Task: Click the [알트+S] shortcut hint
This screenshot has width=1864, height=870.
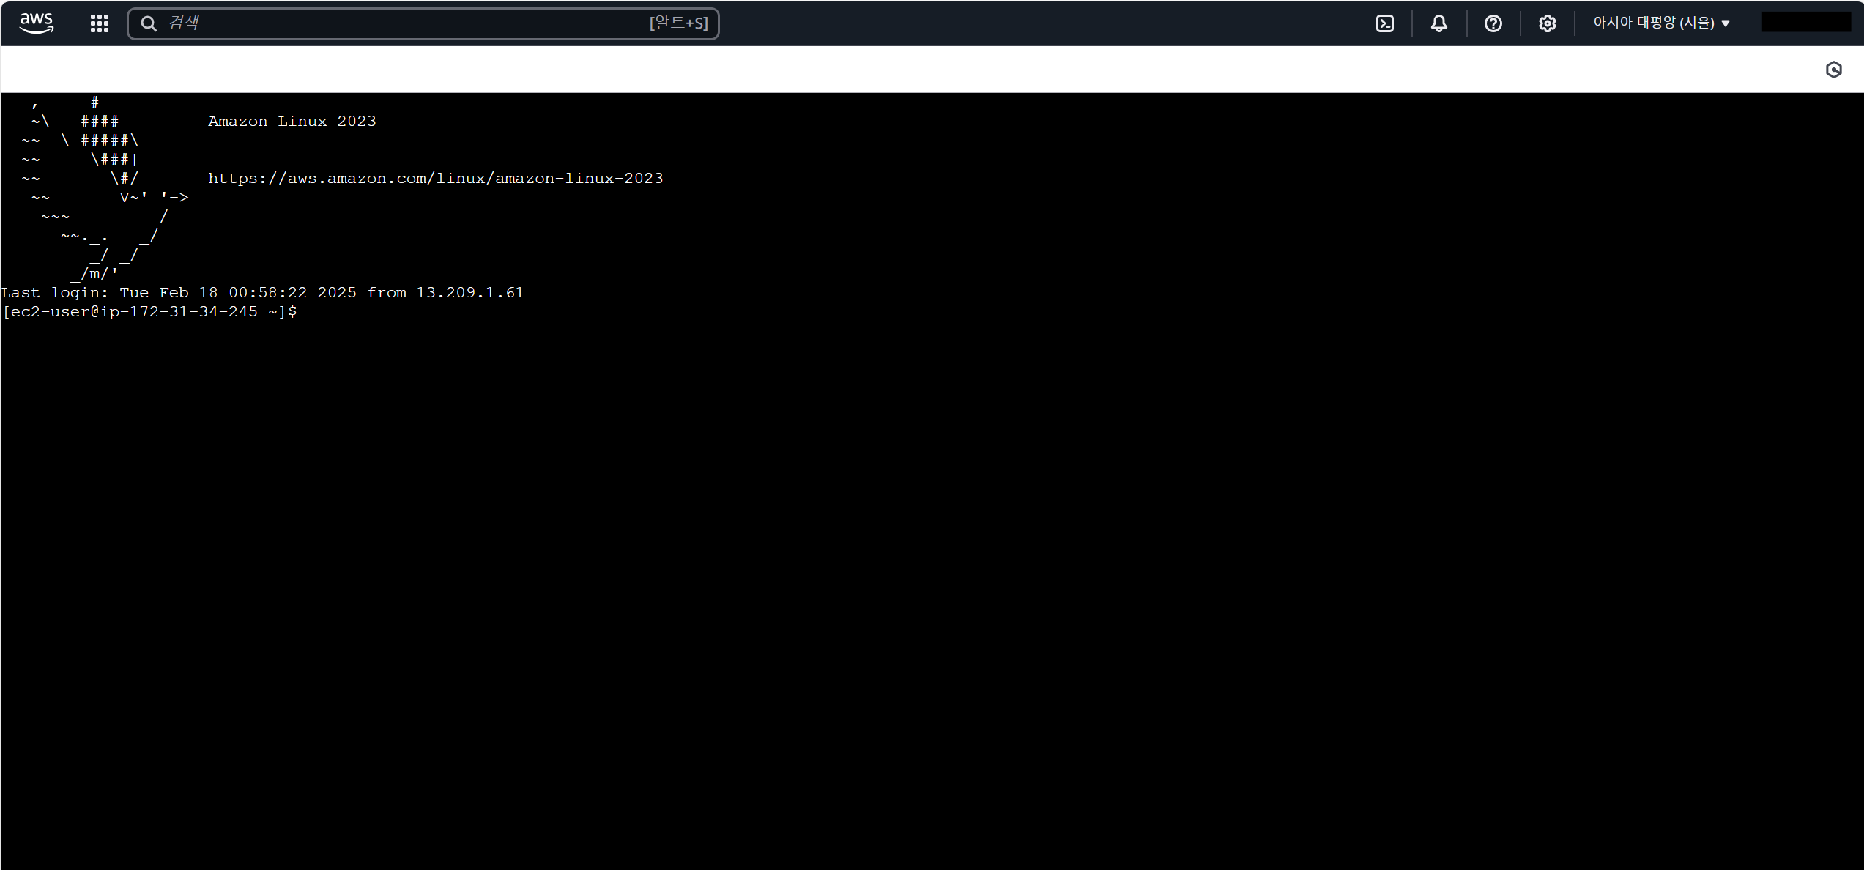Action: tap(678, 23)
